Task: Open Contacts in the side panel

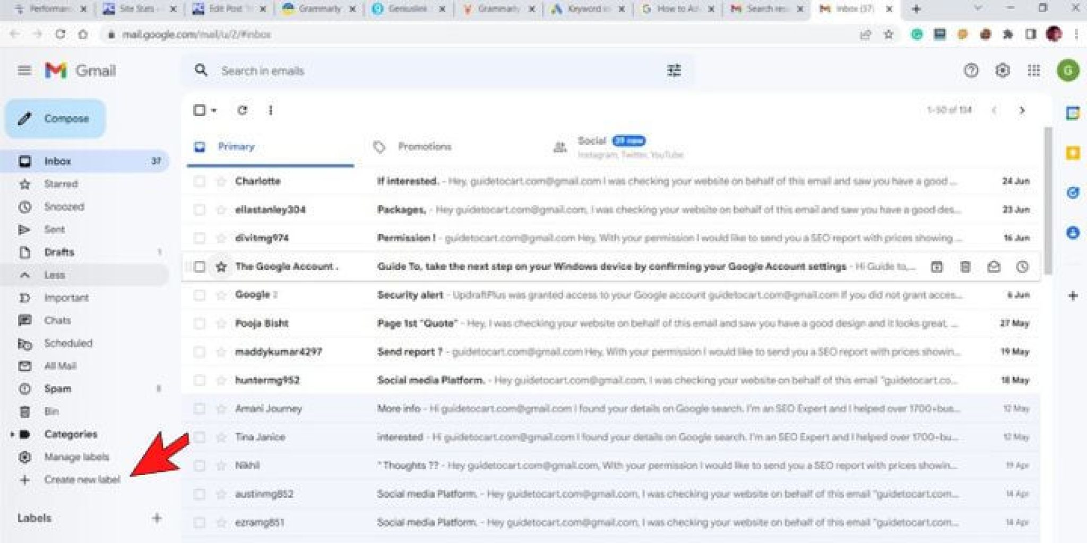Action: 1073,232
